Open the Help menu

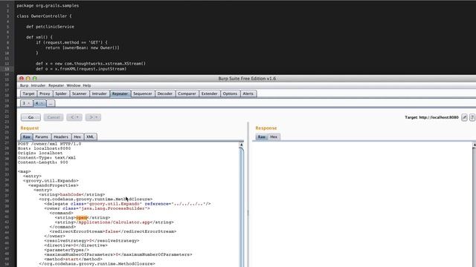(87, 86)
